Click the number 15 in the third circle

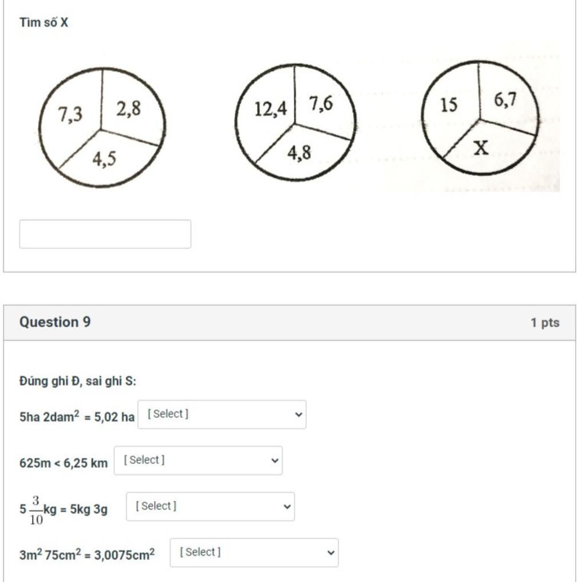449,105
